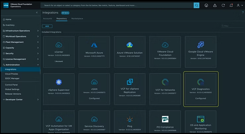Switch to the Marketplace tab
245x134 pixels.
[77, 18]
